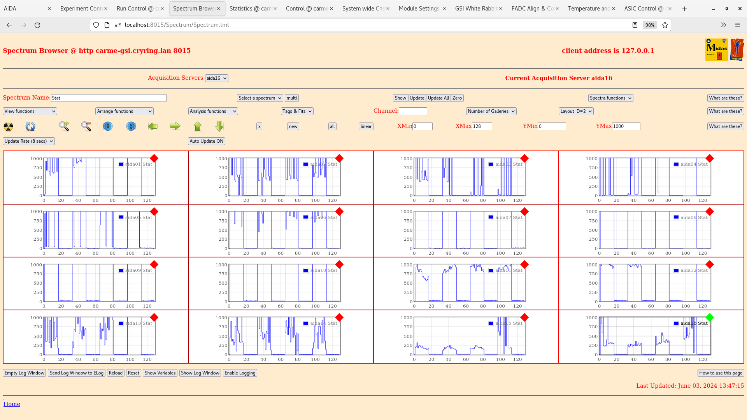Click the blue legend swatch for aida01
The height and width of the screenshot is (420, 747).
coord(121,164)
